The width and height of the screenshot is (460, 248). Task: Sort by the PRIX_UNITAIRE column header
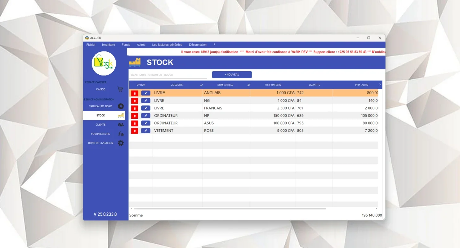[273, 85]
